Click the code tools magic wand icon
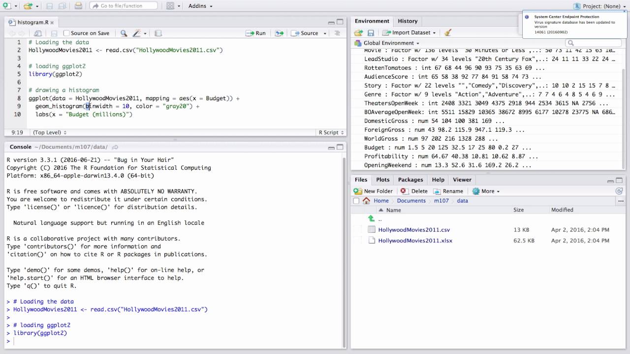Screen dimensions: 630x354 137,33
